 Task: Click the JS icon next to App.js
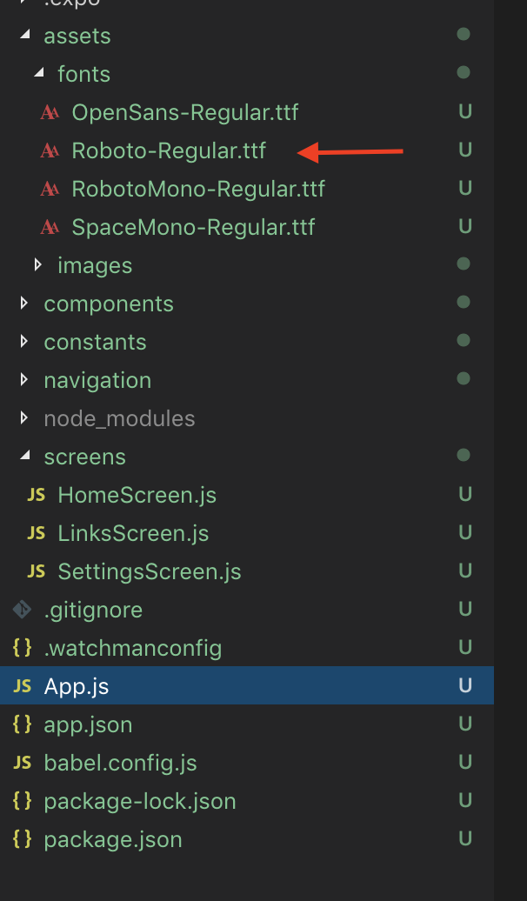[21, 685]
